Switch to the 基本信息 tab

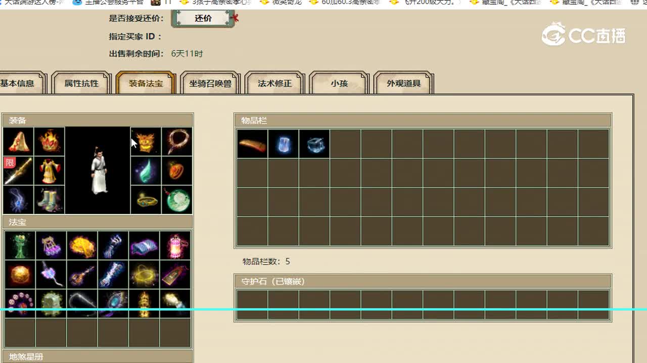coord(20,83)
